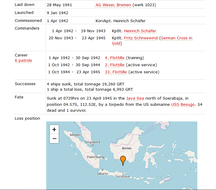216x190 pixels.
Task: Click the Jakarta label on map
Action: click(103, 174)
